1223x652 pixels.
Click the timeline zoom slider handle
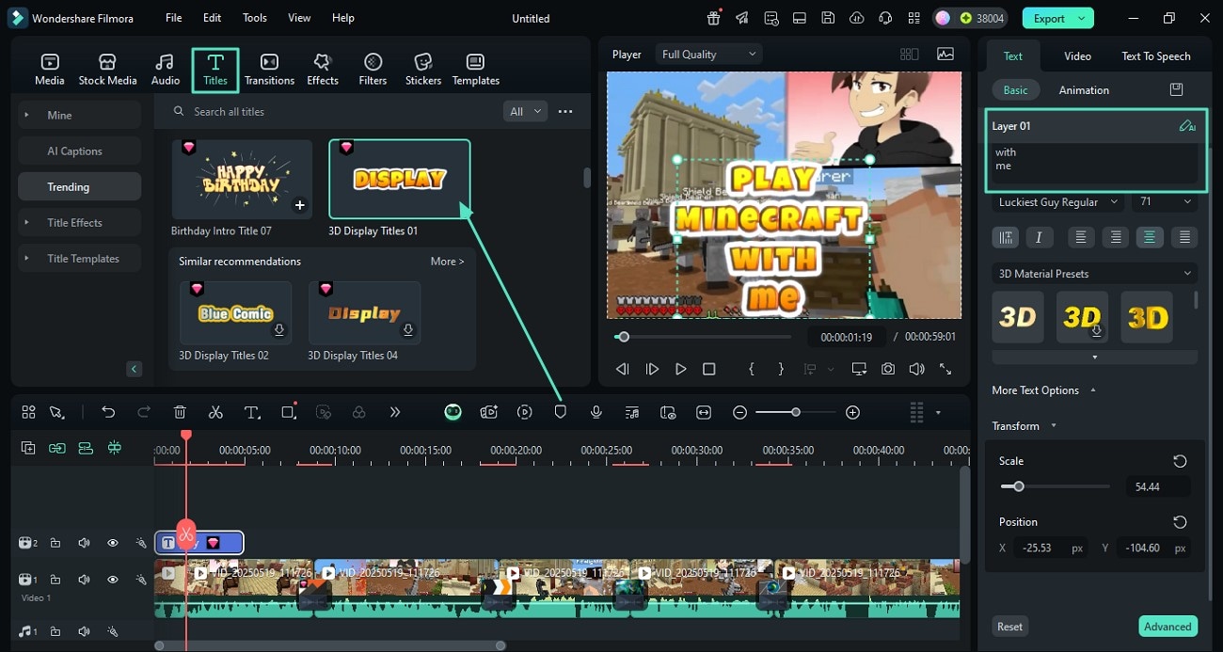tap(796, 412)
